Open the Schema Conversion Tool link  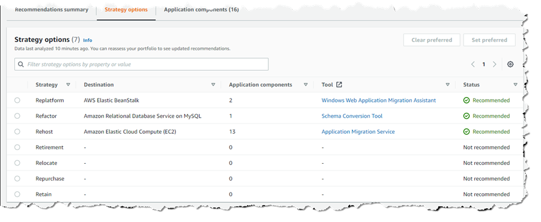352,116
